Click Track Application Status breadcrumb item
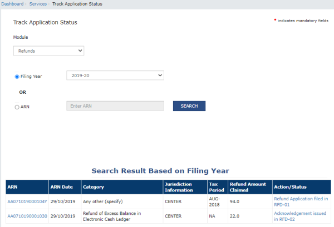 77,4
